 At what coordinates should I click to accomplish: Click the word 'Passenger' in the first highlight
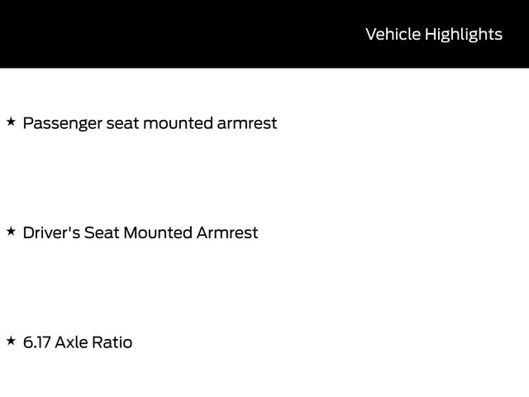pos(62,123)
